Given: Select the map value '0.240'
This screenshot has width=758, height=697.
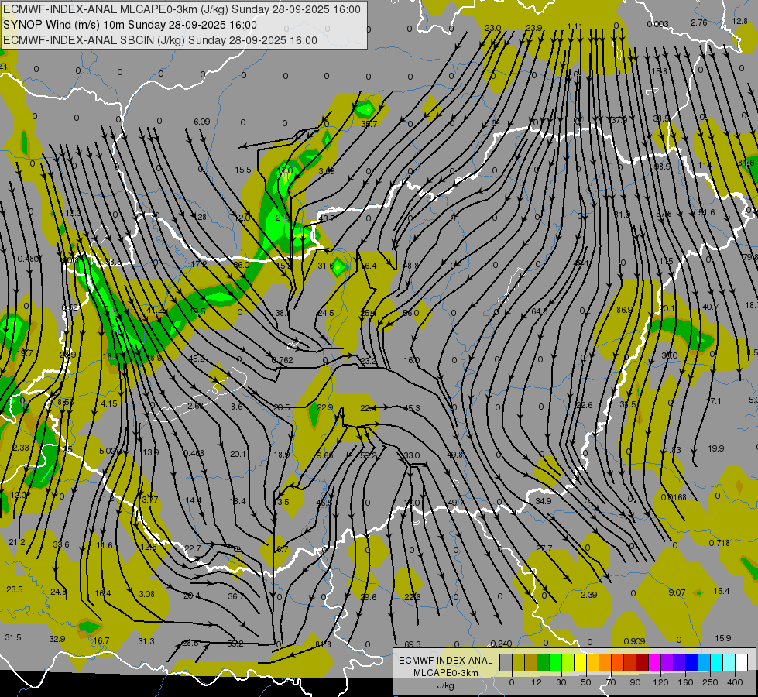Looking at the screenshot, I should [x=501, y=644].
